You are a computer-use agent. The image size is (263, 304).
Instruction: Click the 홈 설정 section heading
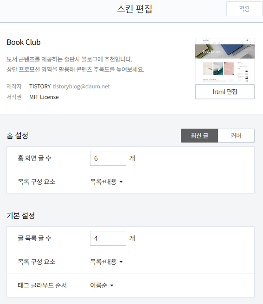[x=18, y=136]
